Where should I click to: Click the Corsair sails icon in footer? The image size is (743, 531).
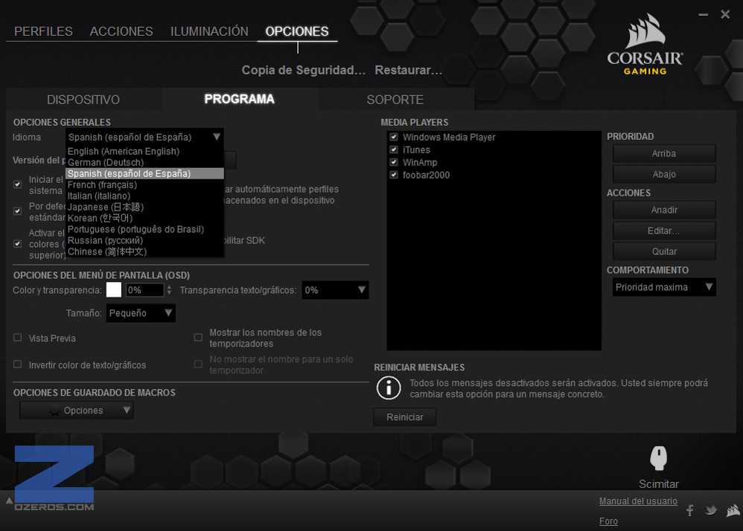(x=733, y=510)
